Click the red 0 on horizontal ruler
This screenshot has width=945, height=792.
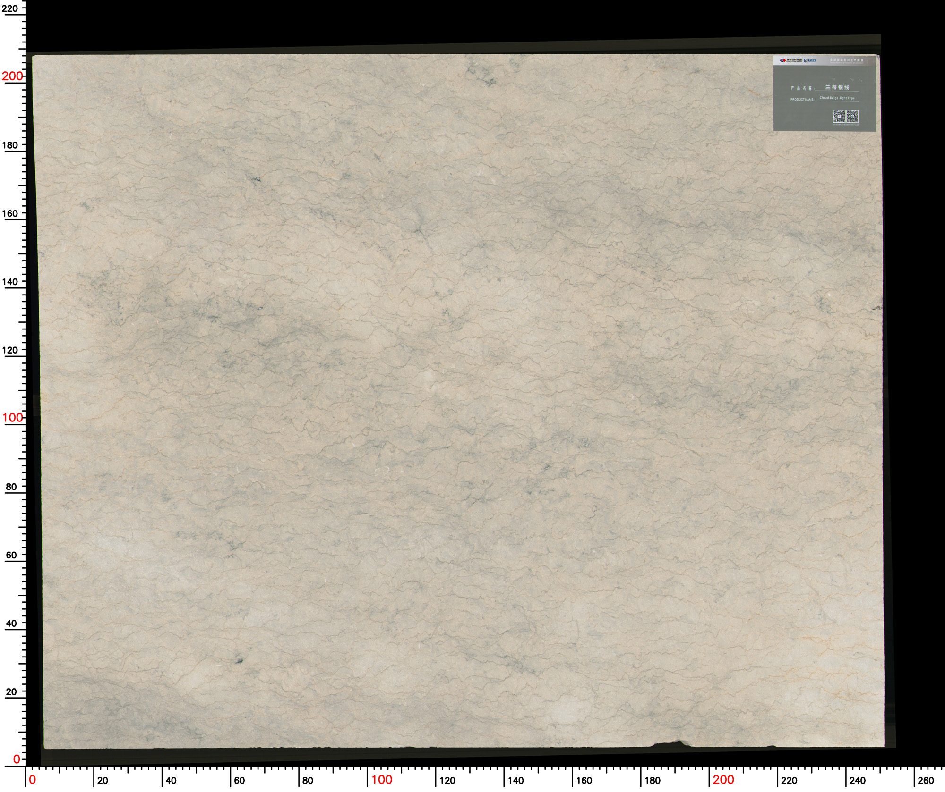click(32, 780)
